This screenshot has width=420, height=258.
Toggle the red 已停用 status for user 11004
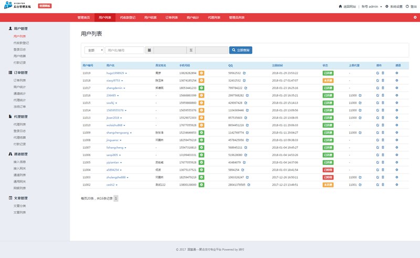327,170
